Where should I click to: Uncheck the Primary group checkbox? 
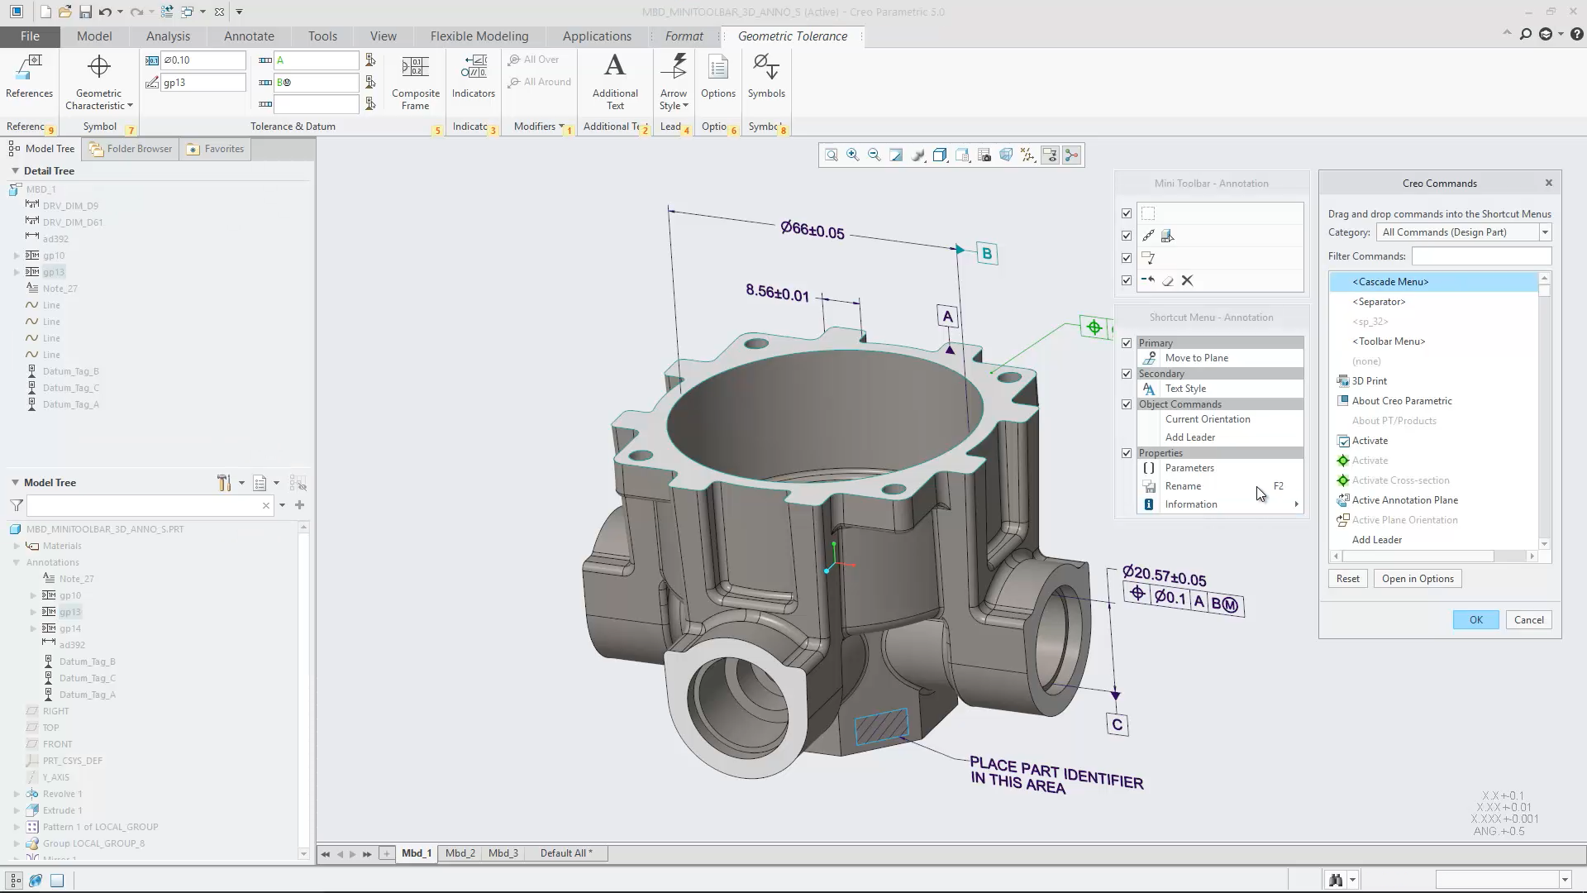click(1126, 342)
